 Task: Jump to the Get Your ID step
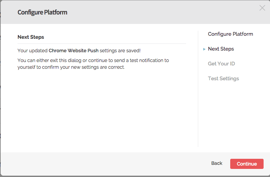(221, 64)
